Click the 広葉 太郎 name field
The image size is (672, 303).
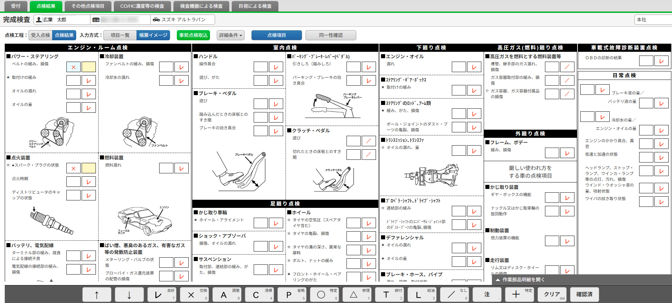pos(62,20)
